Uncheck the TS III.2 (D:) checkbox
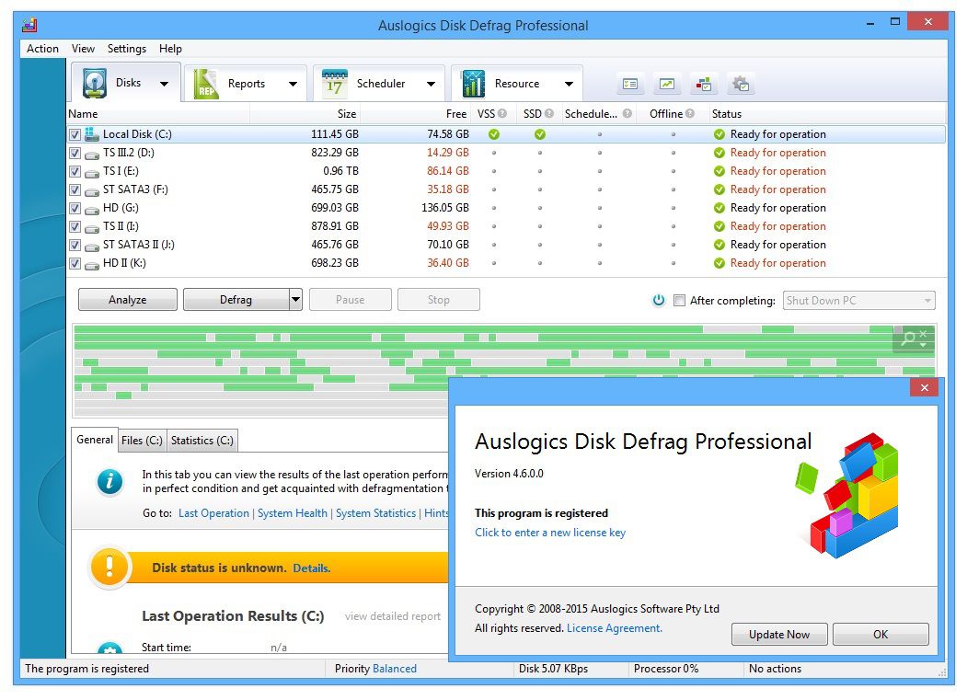 click(75, 153)
